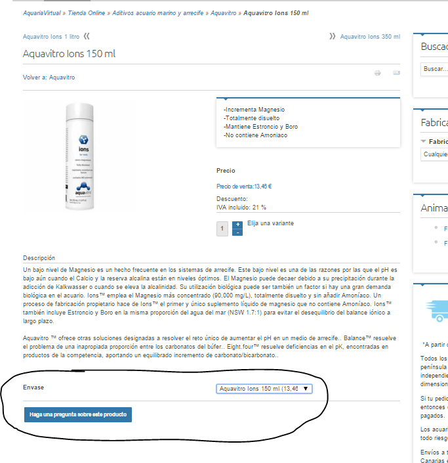This screenshot has width=448, height=463.
Task: Click Haga una pregunta sobre este producto
Action: pos(78,414)
